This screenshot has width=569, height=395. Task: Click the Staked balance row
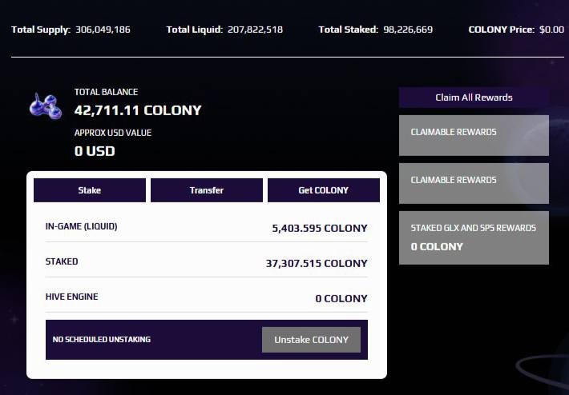(206, 262)
